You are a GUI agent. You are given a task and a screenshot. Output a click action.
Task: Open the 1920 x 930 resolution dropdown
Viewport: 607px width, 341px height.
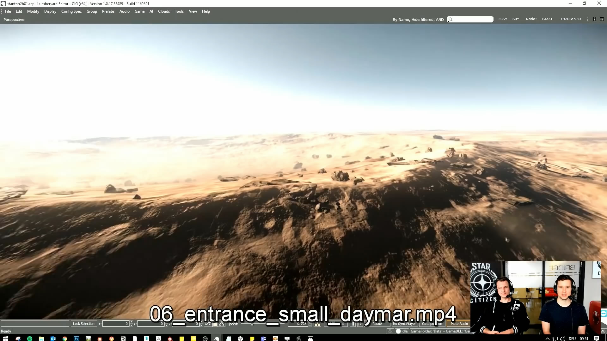(570, 19)
